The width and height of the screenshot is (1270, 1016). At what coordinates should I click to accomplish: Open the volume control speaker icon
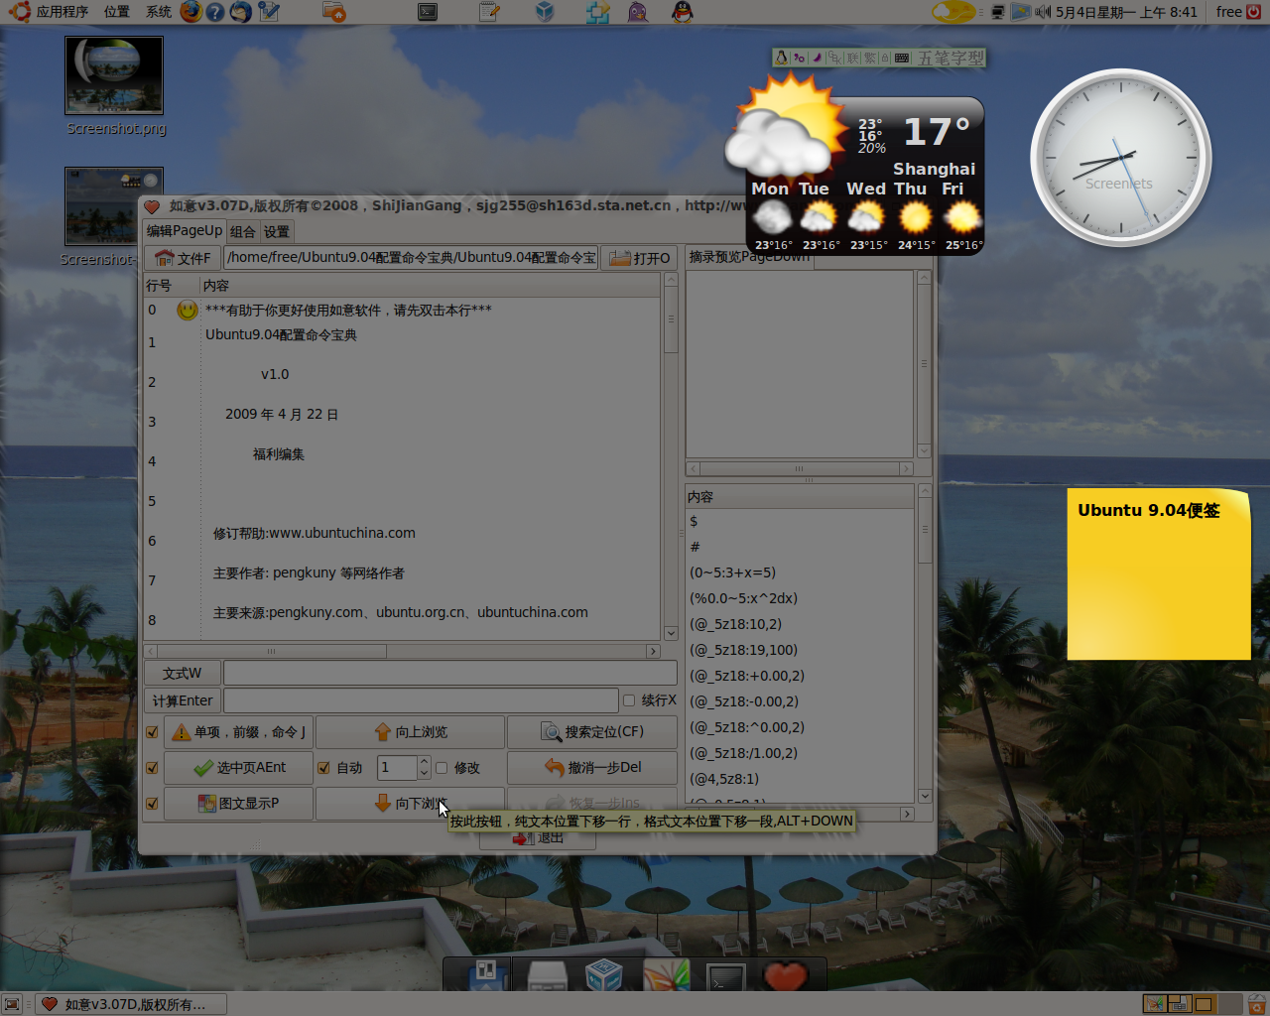pyautogui.click(x=1043, y=12)
